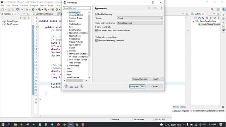The height and width of the screenshot is (127, 226).
Task: Expand DemoProject in Package Explorer
Action: click(2, 21)
